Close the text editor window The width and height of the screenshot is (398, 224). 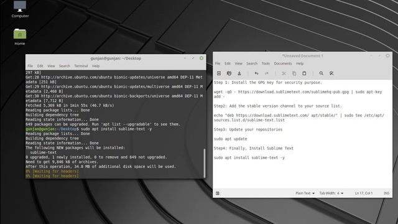coord(387,55)
